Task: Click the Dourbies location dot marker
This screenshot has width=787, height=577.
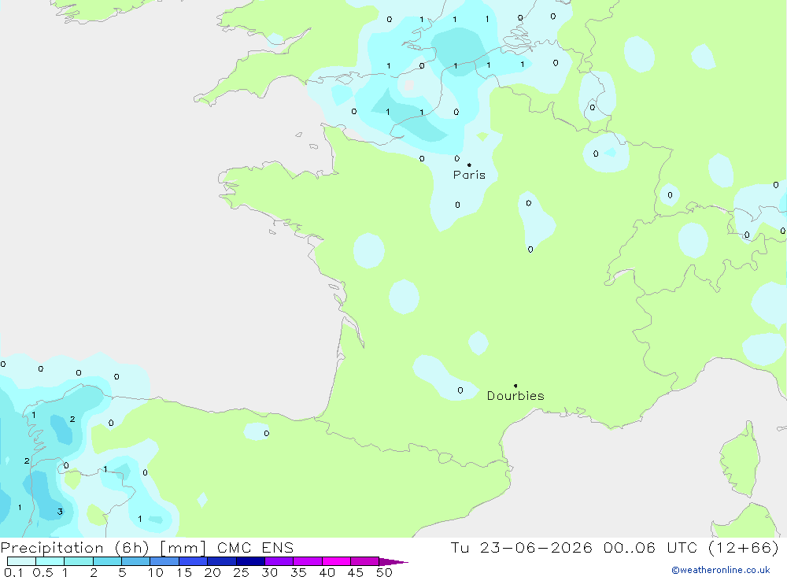Action: point(515,386)
